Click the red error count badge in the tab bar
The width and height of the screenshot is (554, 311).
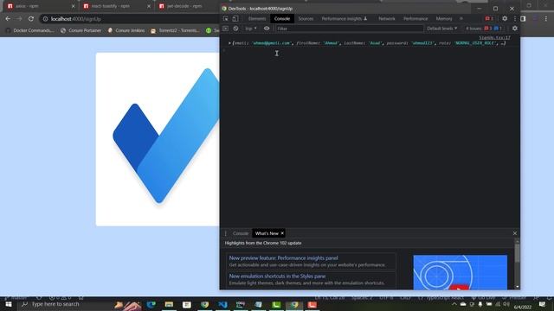tap(489, 19)
